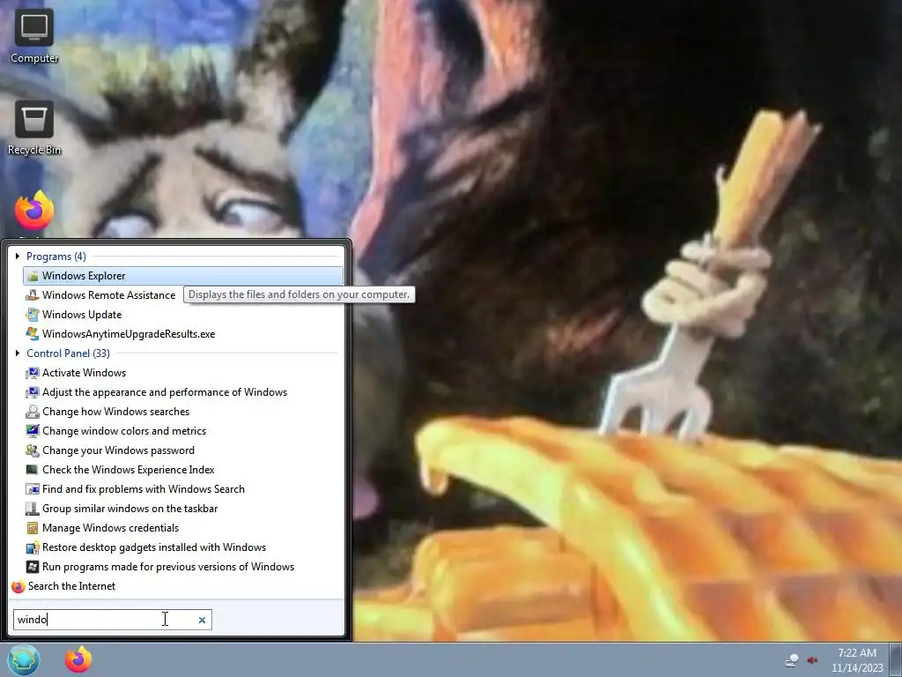This screenshot has width=902, height=677.
Task: Click Search the Internet link
Action: point(72,586)
